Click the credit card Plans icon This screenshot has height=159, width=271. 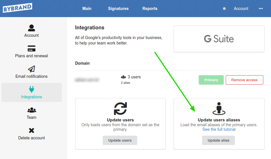pos(31,48)
